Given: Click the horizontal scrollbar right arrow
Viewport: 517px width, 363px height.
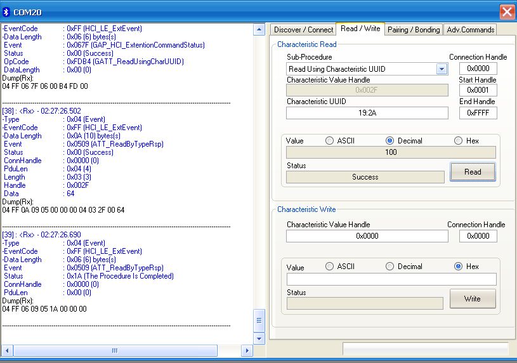Looking at the screenshot, I should [x=247, y=350].
